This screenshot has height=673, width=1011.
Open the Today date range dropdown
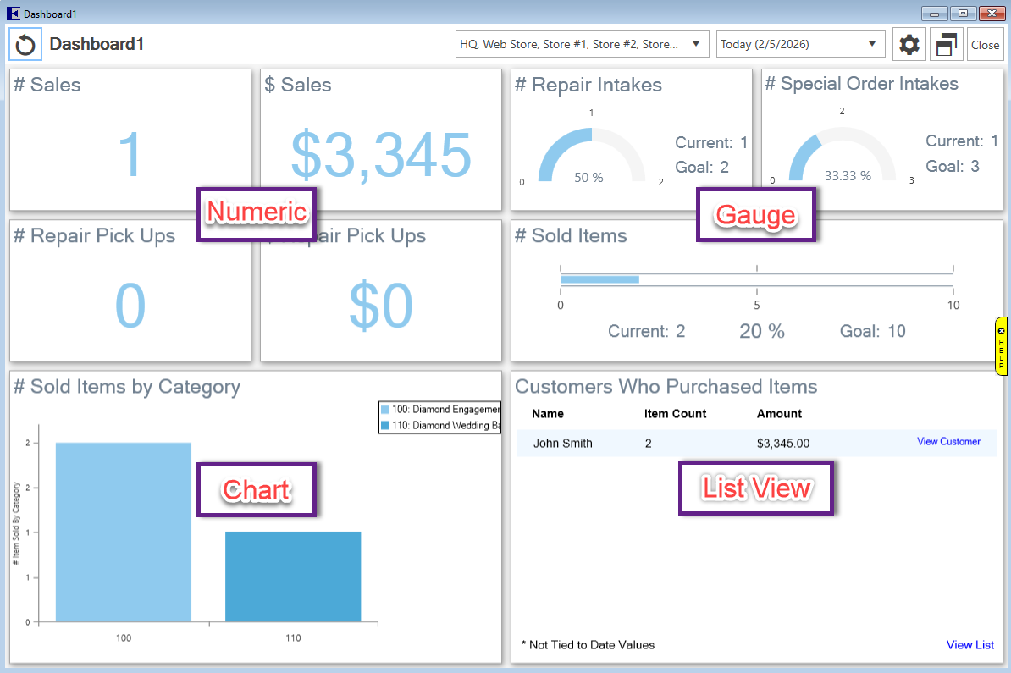click(x=799, y=45)
